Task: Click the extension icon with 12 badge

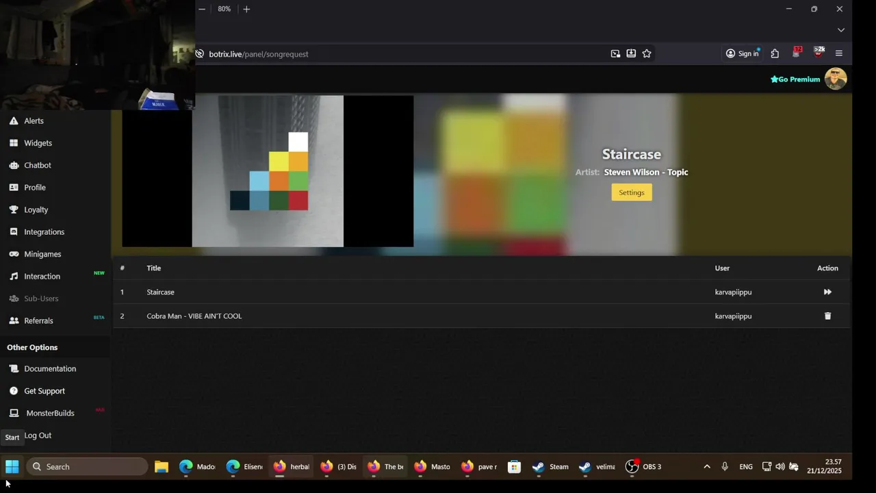Action: 797,53
